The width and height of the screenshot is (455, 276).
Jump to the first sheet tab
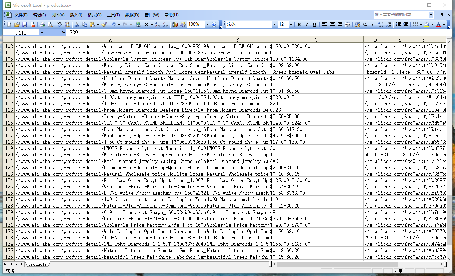click(6, 264)
